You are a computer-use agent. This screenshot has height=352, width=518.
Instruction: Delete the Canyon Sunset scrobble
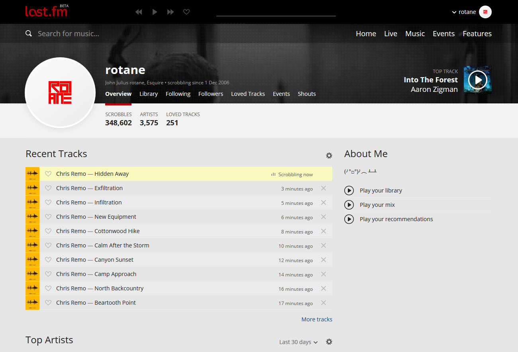coord(324,260)
